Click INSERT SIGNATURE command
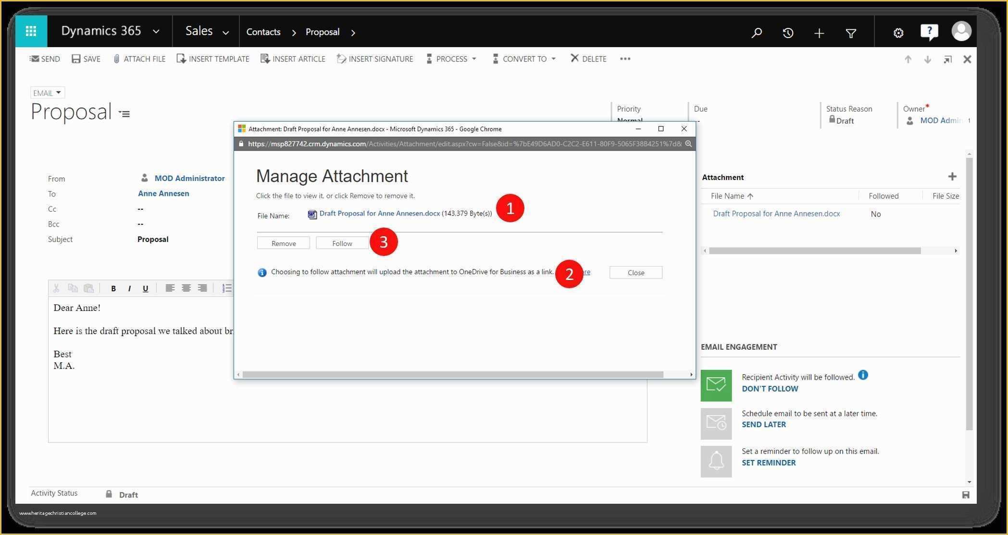 click(375, 59)
